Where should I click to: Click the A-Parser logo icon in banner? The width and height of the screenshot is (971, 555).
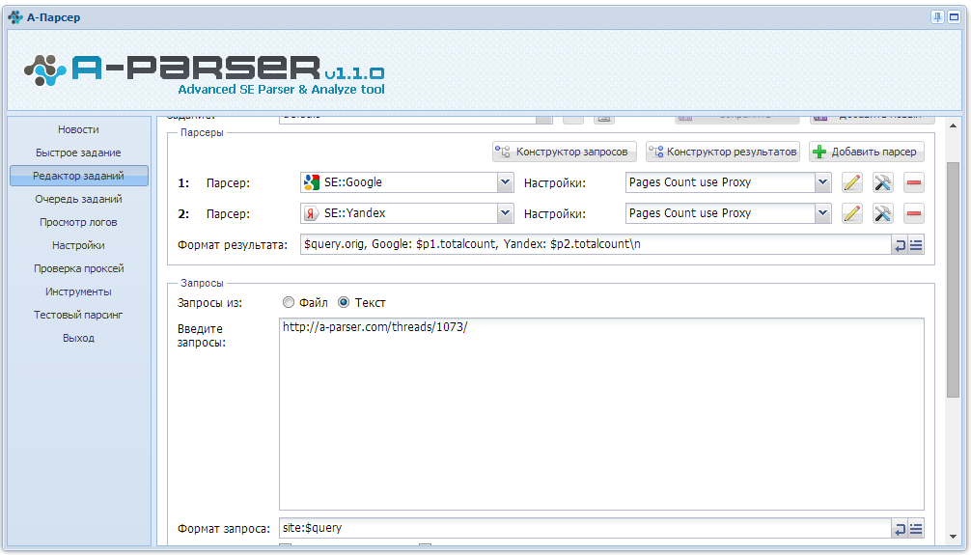coord(45,70)
